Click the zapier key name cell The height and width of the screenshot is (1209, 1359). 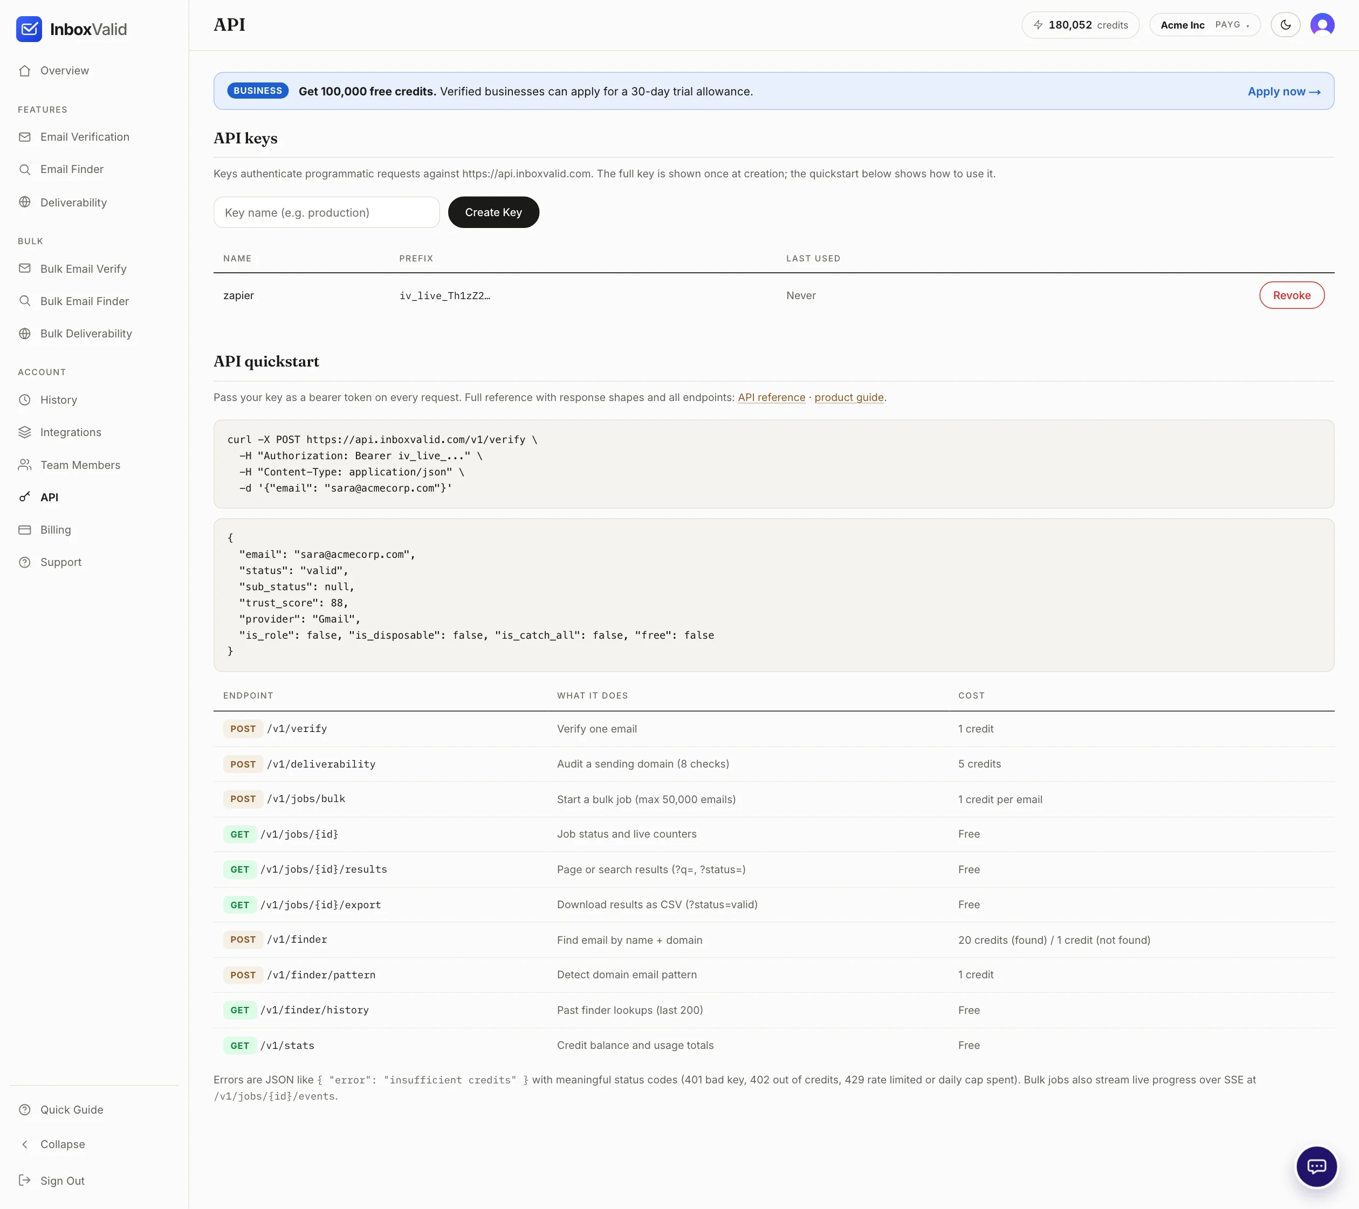(x=239, y=296)
